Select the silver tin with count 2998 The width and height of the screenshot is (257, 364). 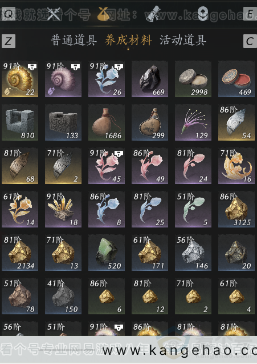(193, 79)
